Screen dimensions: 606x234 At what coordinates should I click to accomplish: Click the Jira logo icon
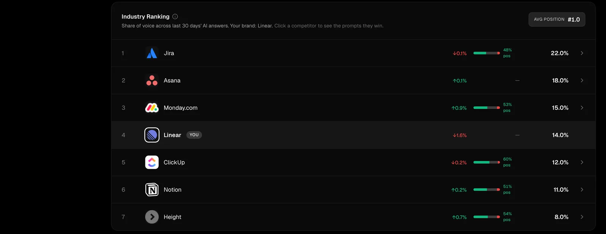pos(152,53)
